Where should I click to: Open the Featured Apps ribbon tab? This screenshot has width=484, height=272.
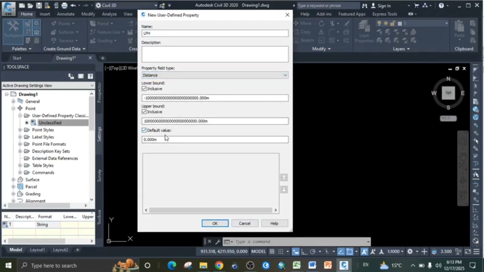[x=352, y=14]
